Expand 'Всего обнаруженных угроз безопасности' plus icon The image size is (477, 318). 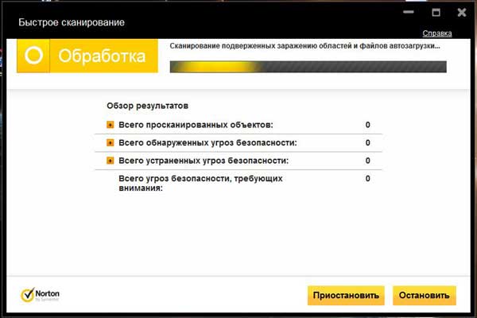pyautogui.click(x=111, y=143)
